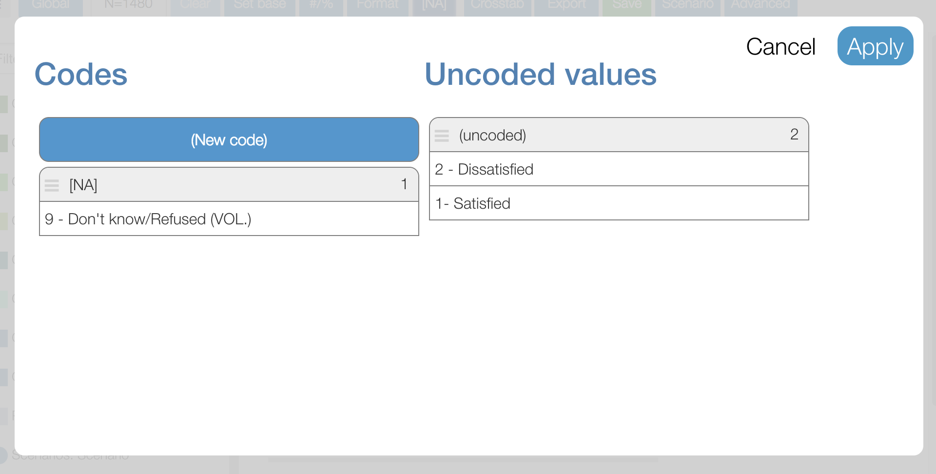The image size is (936, 474).
Task: Create a new code with (New code)
Action: (x=229, y=140)
